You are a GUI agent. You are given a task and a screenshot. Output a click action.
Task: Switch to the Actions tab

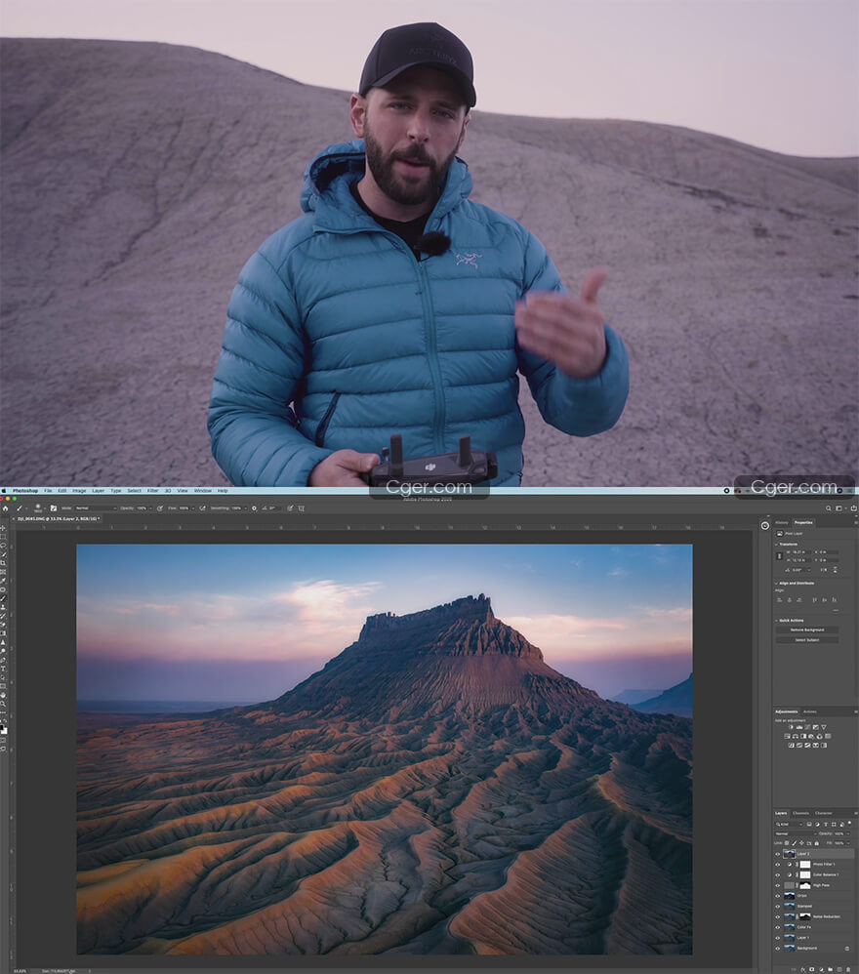[810, 711]
